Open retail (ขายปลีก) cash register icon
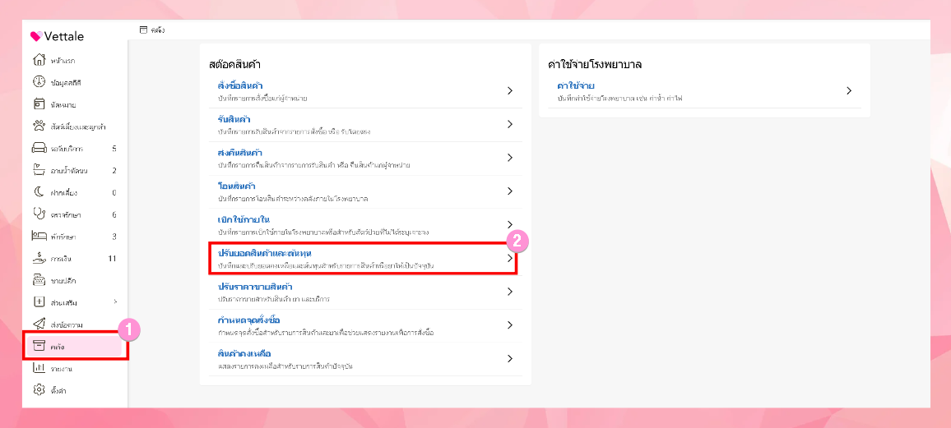 [39, 280]
